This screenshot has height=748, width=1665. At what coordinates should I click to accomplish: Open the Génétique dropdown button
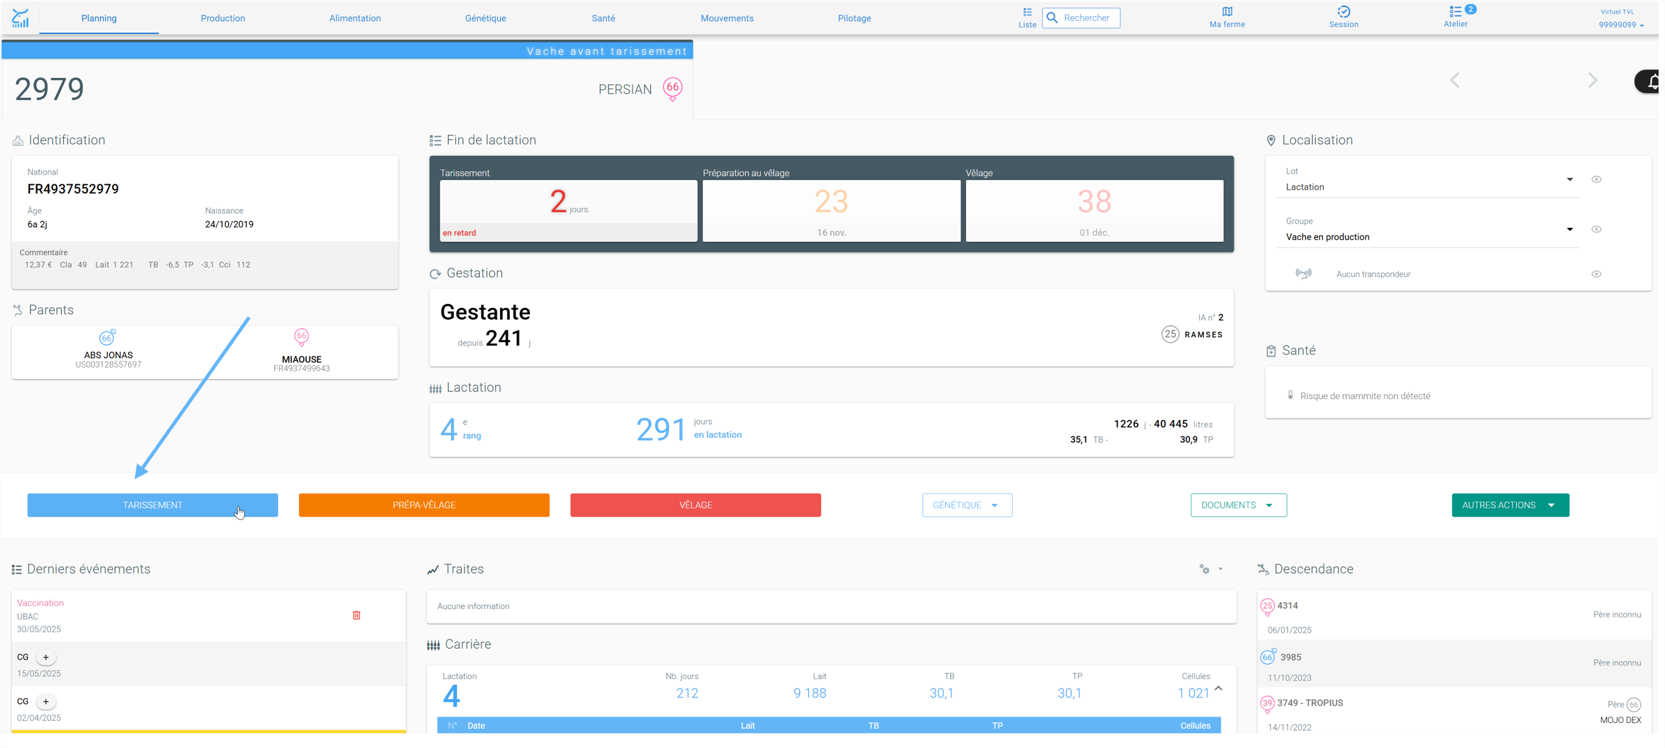pos(967,505)
